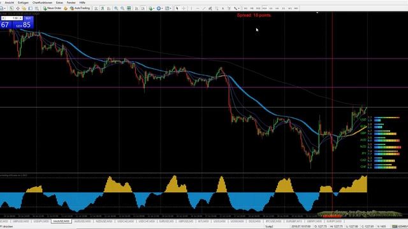
Task: Switch to M5 timeframe
Action: pos(252,8)
